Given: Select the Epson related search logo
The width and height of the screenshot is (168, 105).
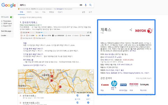Looking at the screenshot, I should click(x=123, y=85).
